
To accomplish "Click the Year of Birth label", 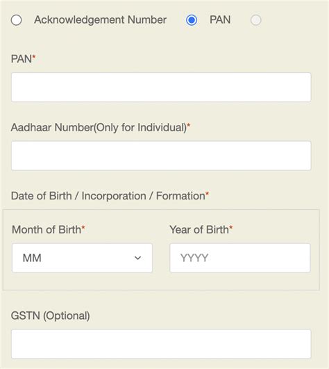I will 201,229.
